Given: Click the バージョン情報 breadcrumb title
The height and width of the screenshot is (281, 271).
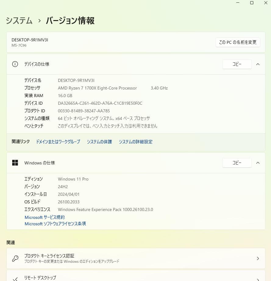Looking at the screenshot, I should click(70, 21).
